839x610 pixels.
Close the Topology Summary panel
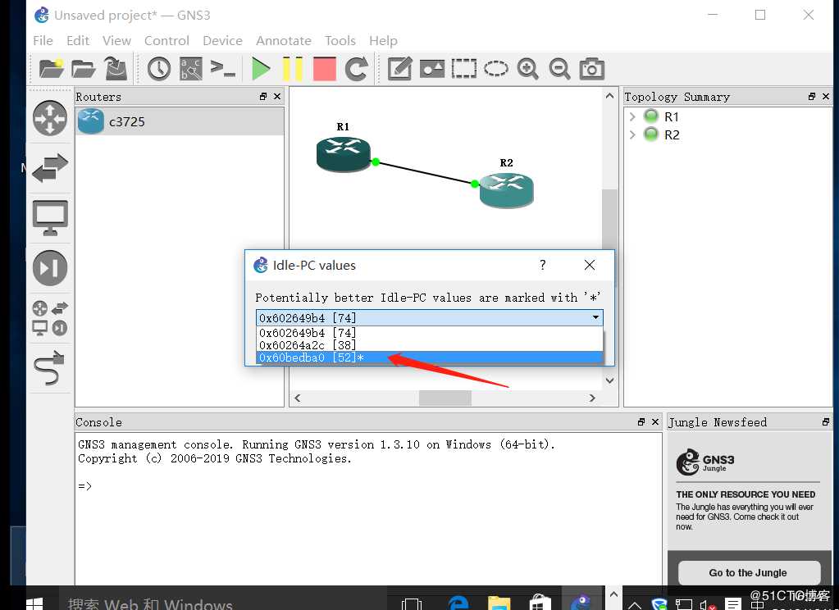click(x=826, y=96)
